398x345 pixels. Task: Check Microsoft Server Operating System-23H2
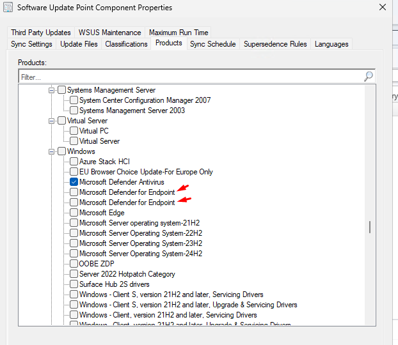[74, 243]
